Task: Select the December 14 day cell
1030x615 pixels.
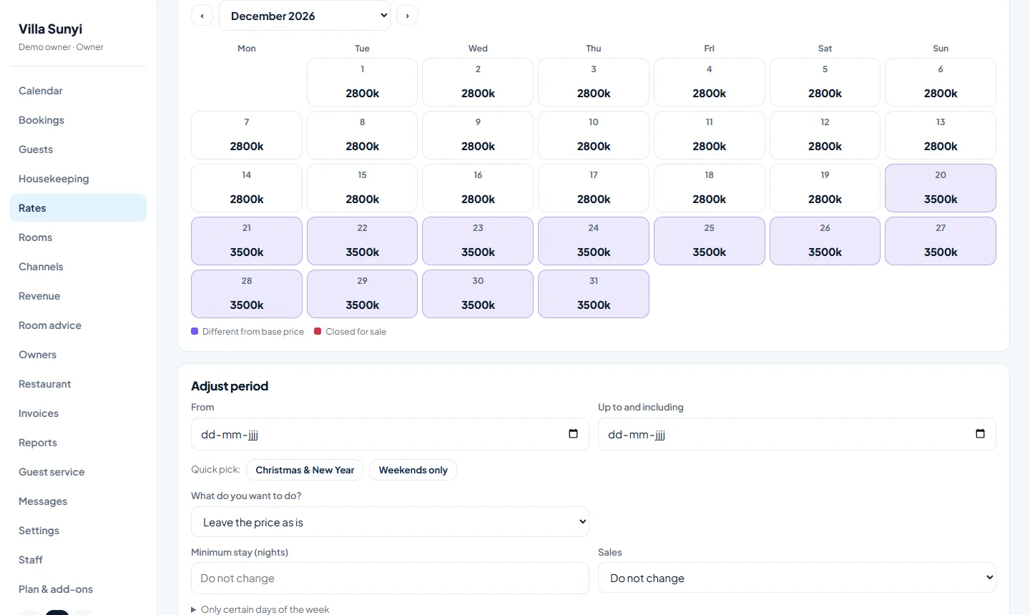Action: (247, 188)
